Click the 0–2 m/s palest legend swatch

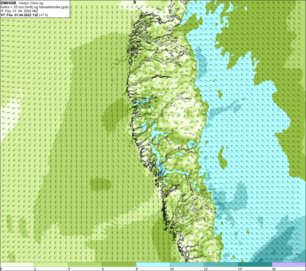(17, 265)
